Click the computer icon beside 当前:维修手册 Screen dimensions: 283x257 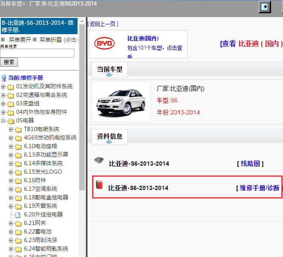point(3,78)
